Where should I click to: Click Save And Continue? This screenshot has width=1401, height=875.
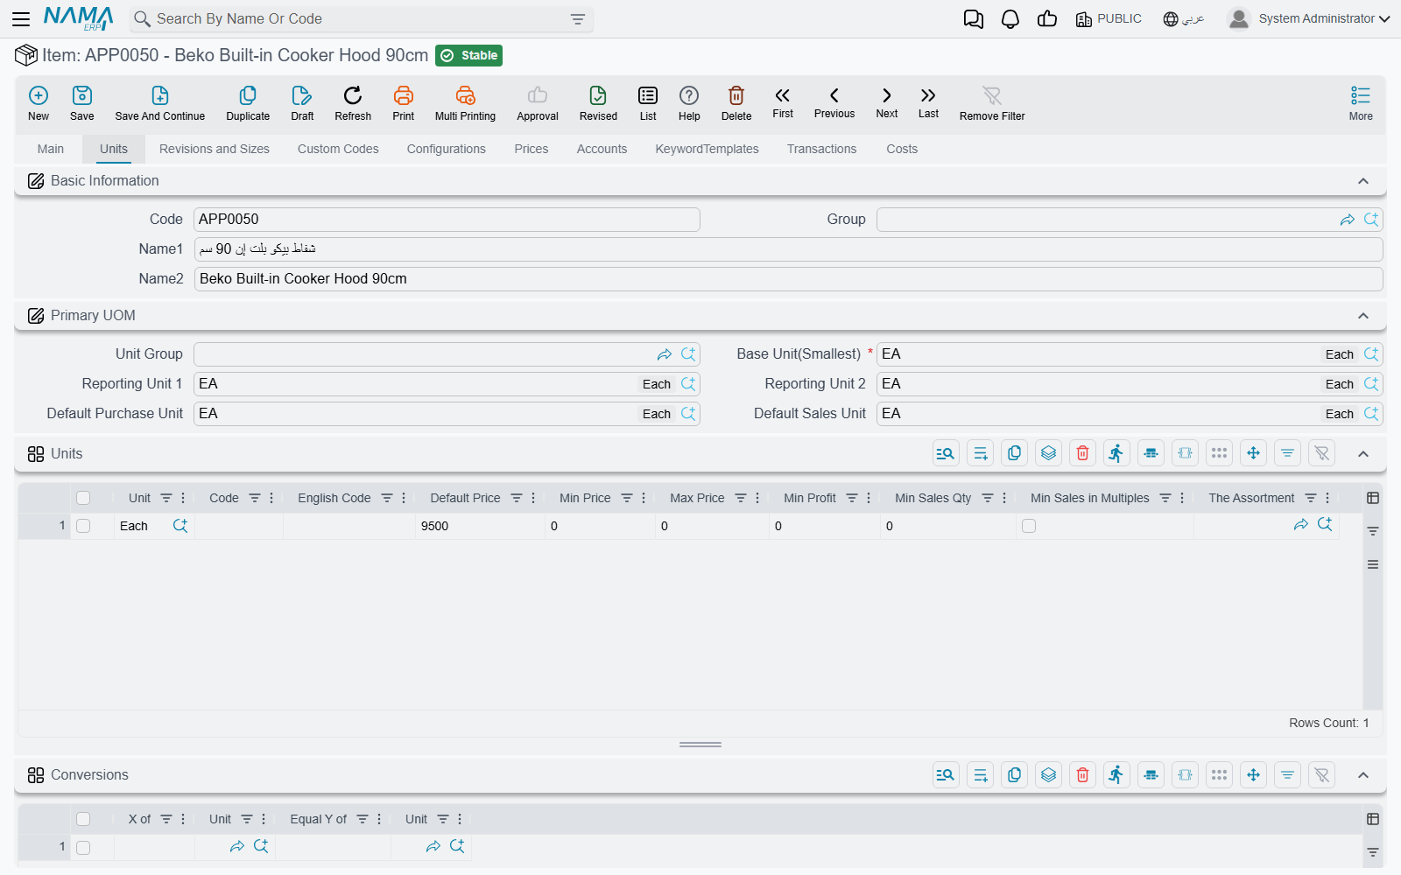click(160, 103)
